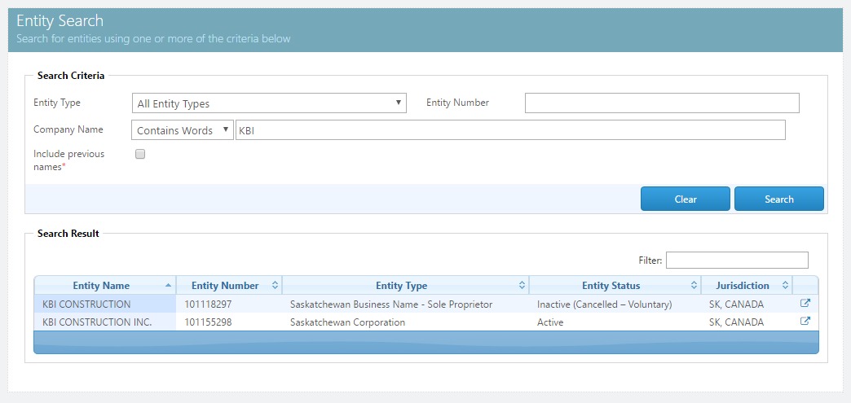Viewport: 851px width, 403px height.
Task: Open the All Entity Types dropdown
Action: (269, 103)
